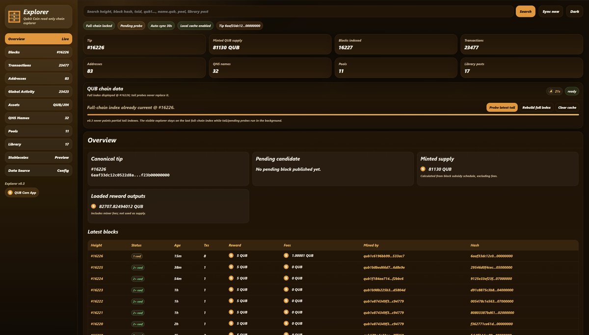Open hash link 9125e33ef23f...07000000
Screen dimensions: 589x335
pyautogui.click(x=491, y=278)
